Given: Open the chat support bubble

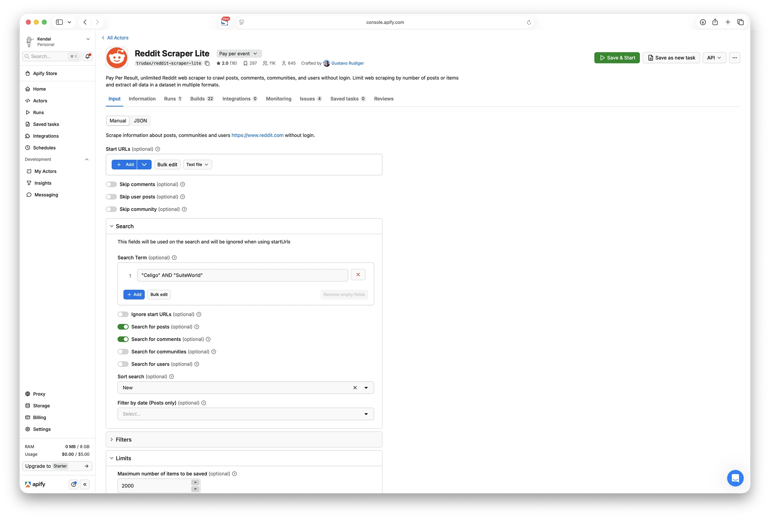Looking at the screenshot, I should [735, 478].
